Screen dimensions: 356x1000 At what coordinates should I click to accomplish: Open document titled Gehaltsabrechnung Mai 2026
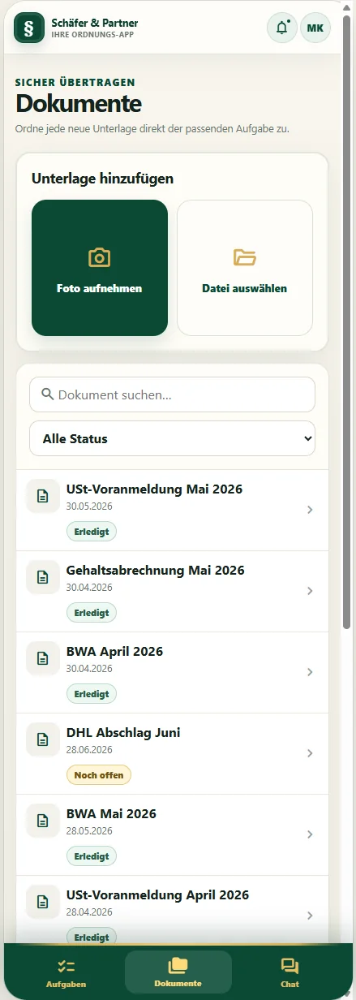156,570
